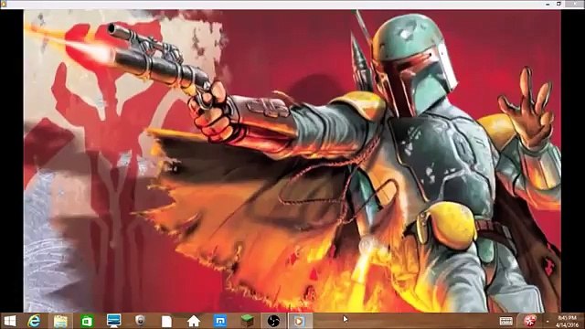Open the clock showing 8:45 PM
Viewport: 585px width, 329px height.
[568, 321]
